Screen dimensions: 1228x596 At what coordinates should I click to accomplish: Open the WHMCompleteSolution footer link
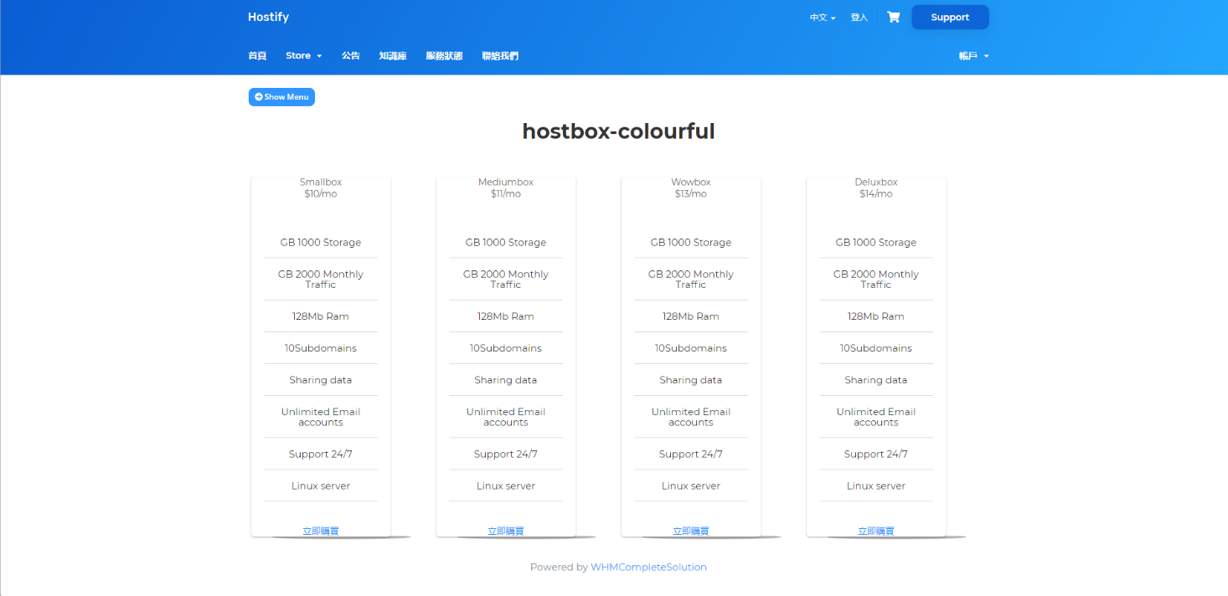pyautogui.click(x=648, y=568)
